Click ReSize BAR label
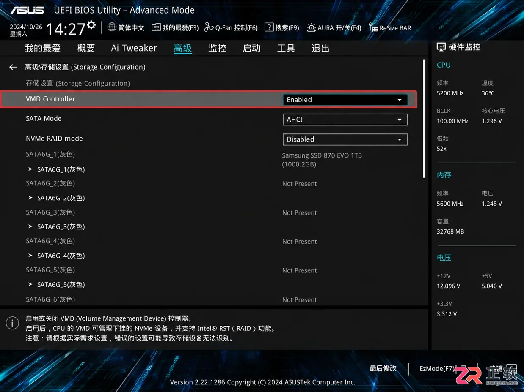Screen dimensions: 524x392 click(x=395, y=28)
